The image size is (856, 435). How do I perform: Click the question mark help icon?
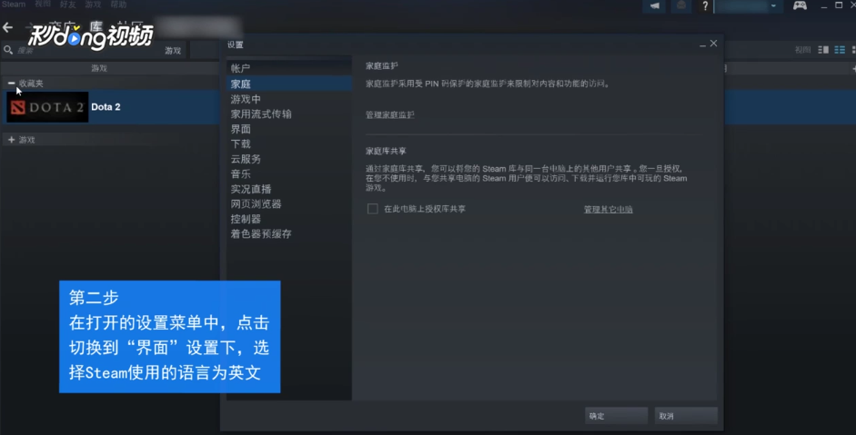705,6
